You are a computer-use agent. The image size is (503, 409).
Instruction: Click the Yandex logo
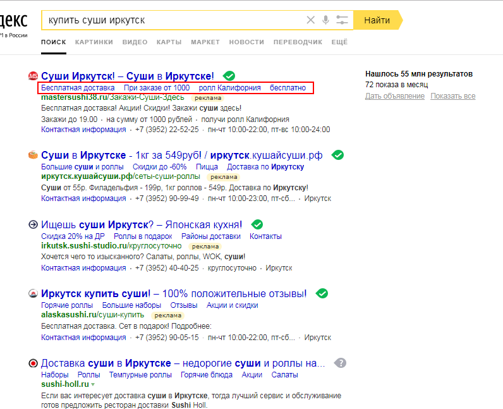[x=13, y=21]
